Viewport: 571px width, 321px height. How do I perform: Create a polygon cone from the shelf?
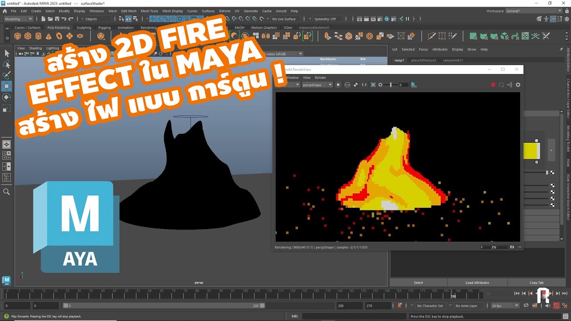click(x=49, y=36)
